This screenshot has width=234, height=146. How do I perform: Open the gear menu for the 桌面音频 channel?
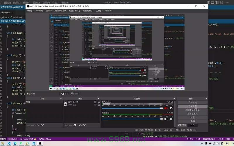pyautogui.click(x=171, y=119)
